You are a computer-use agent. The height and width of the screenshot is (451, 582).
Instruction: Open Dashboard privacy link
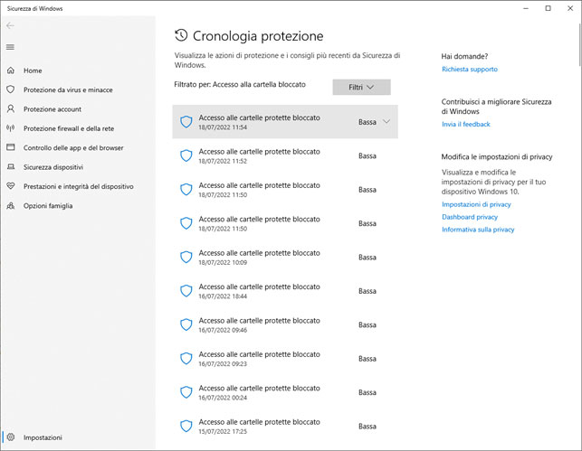pos(470,217)
